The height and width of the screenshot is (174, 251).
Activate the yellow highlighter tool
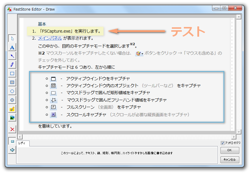pyautogui.click(x=12, y=109)
